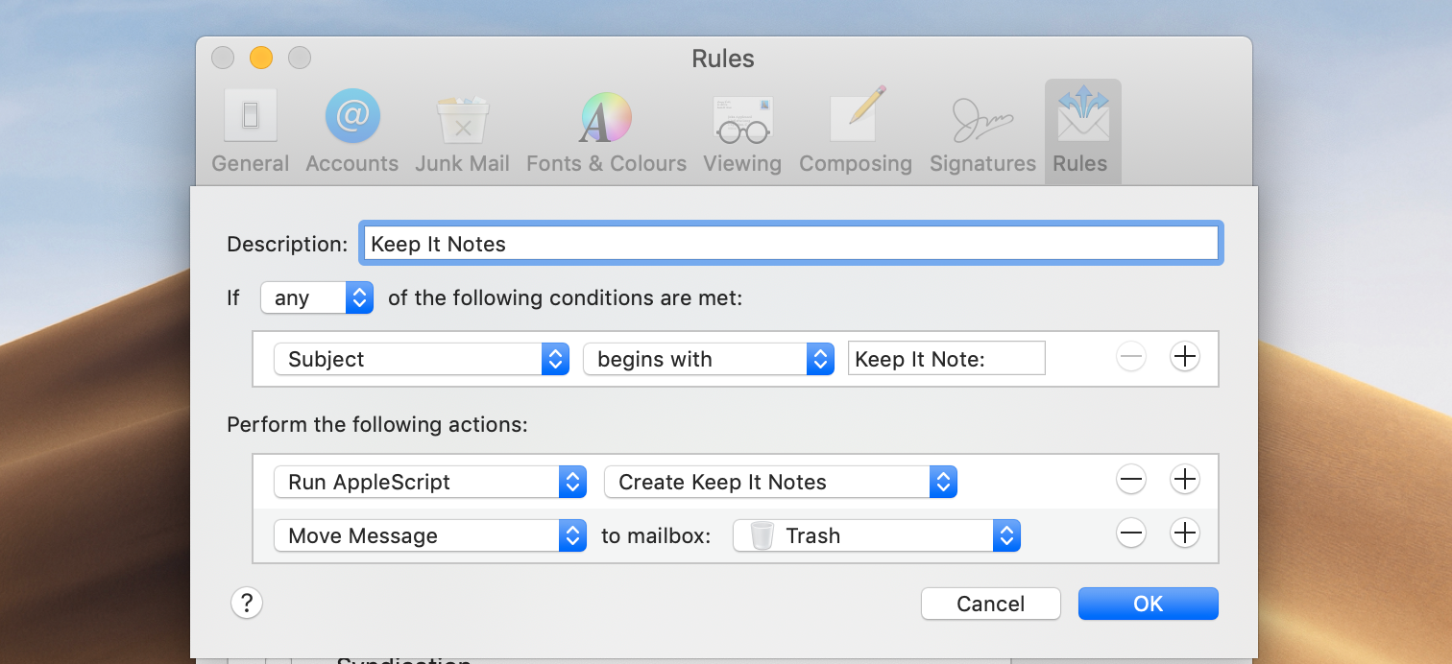The image size is (1452, 664).
Task: Open the Junk Mail preferences pane
Action: click(462, 132)
